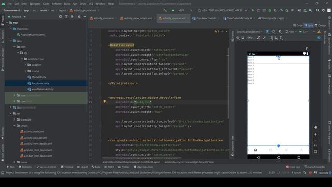Select MainActivity in the project tree
This screenshot has height=187, width=332.
38,77
